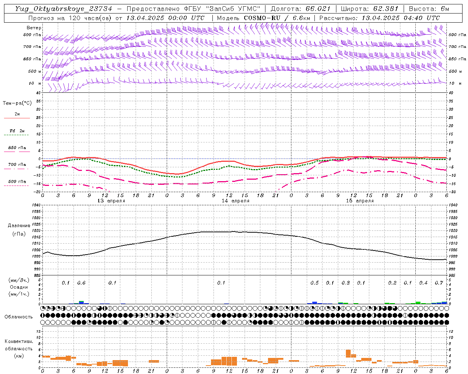Viewport: 468px width, 374px height.
Task: Click the station name Yug_Oktyabrskoye_23734
Action: point(63,9)
